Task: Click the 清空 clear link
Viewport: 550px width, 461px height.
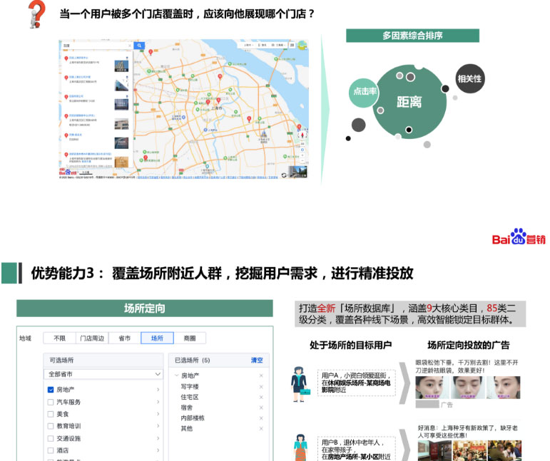Action: coord(257,360)
